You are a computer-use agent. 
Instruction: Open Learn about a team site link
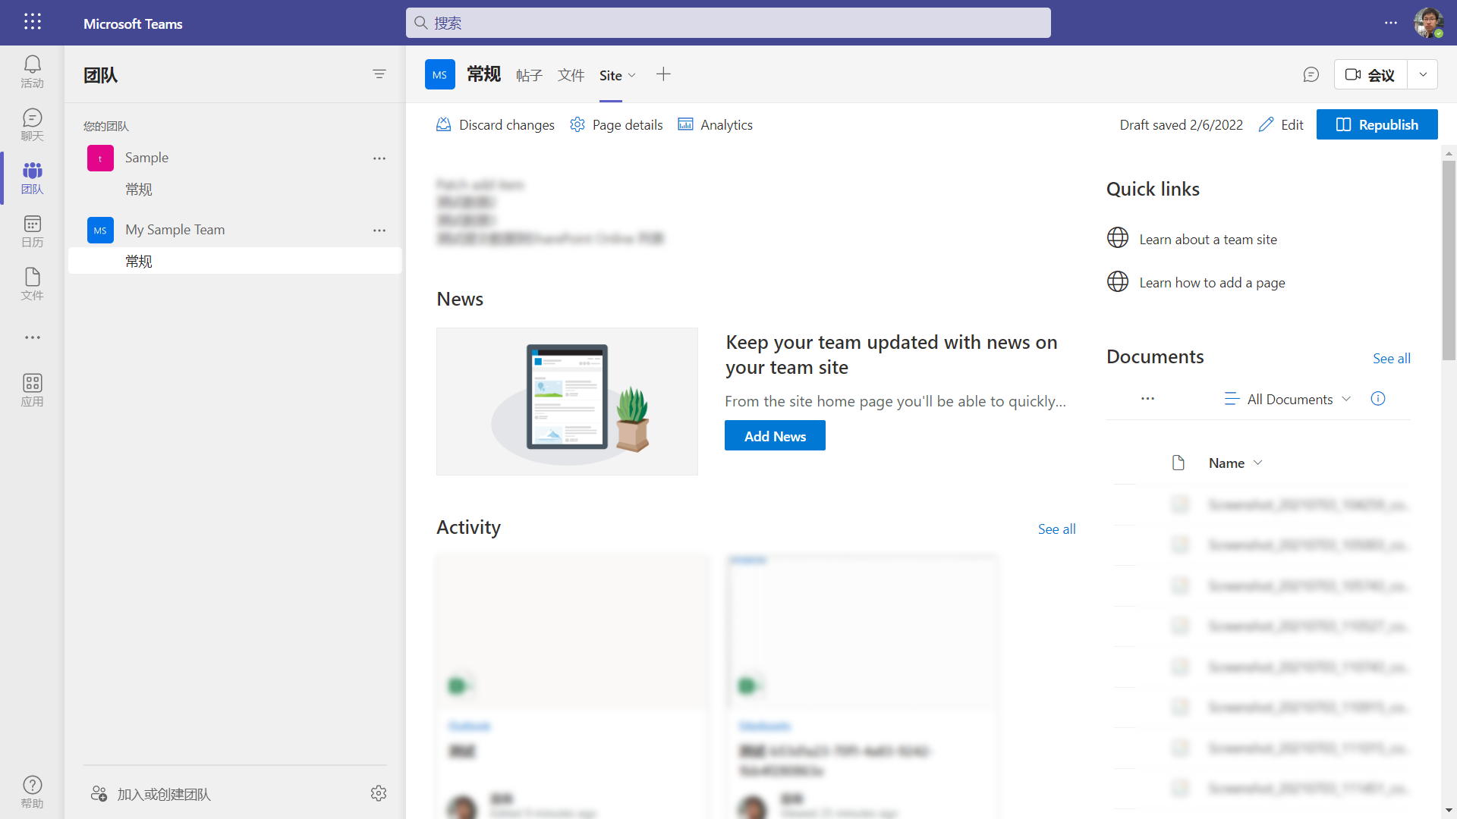click(x=1207, y=240)
